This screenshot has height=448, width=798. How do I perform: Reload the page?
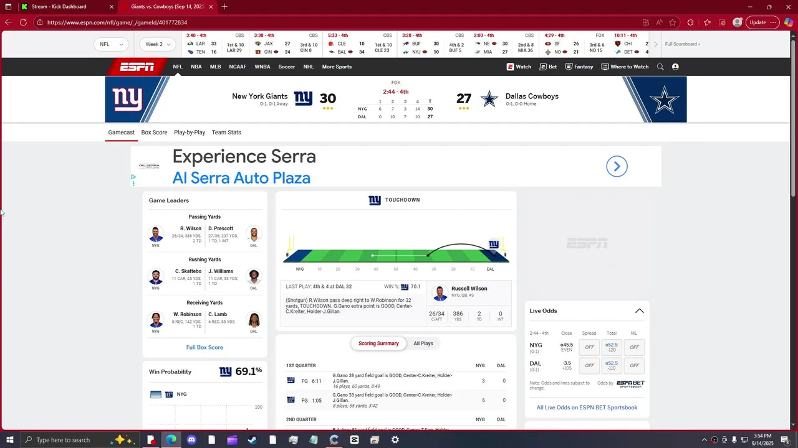(23, 22)
